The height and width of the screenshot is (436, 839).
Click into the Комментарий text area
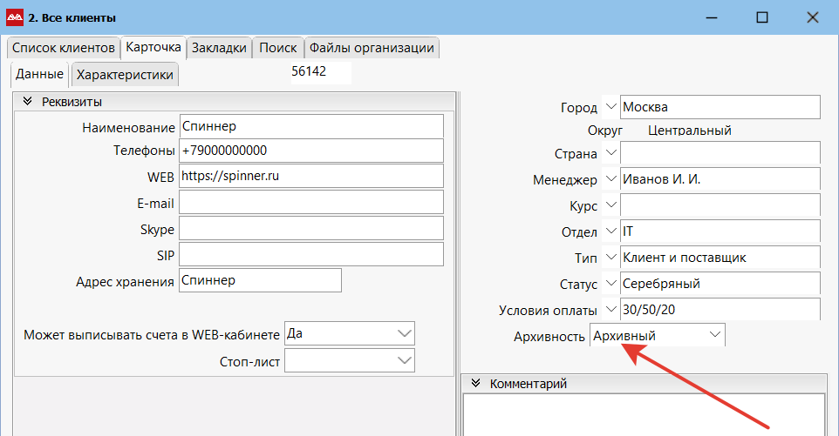(x=645, y=414)
